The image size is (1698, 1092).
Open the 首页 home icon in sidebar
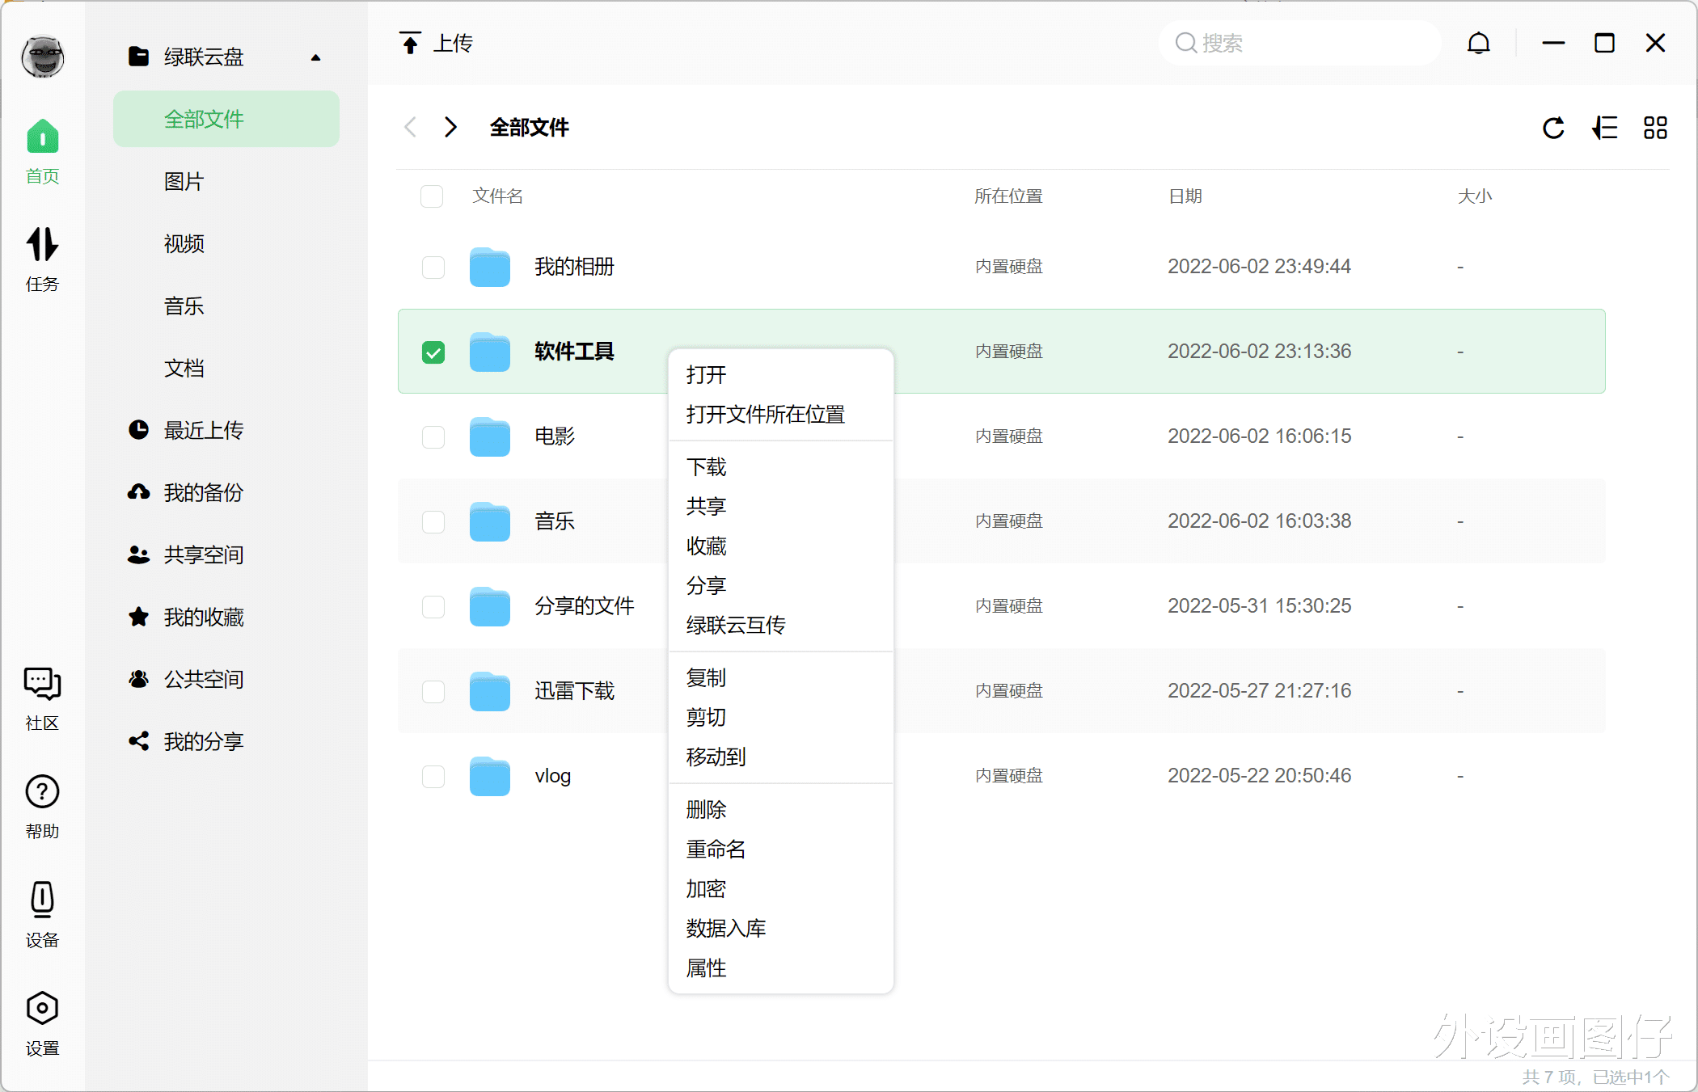pyautogui.click(x=42, y=147)
